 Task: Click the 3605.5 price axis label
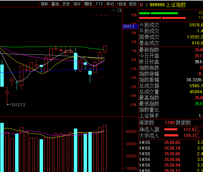129,26
